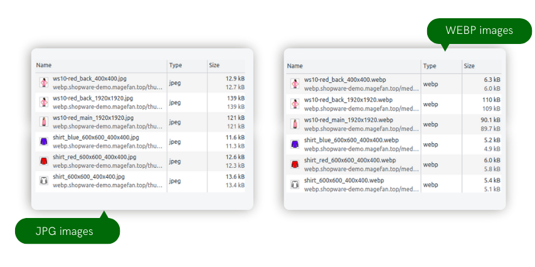The width and height of the screenshot is (535, 267).
Task: Click the 11.6 kB size value
Action: pos(235,138)
